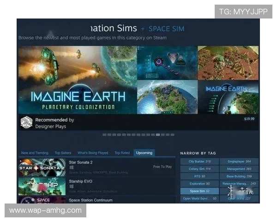Narrow results by Colony Sim tag

click(199, 169)
